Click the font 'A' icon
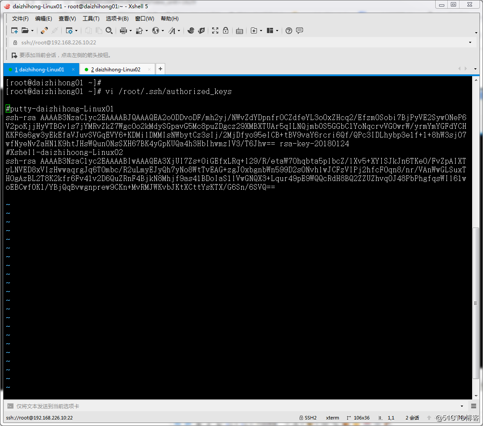This screenshot has height=426, width=483. click(x=172, y=30)
